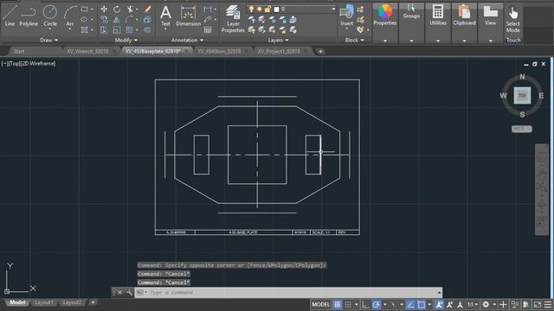554x311 pixels.
Task: Activate the Move tool
Action: (104, 10)
